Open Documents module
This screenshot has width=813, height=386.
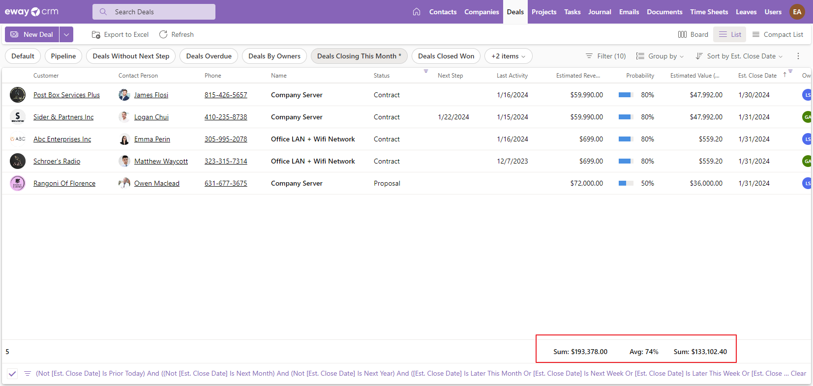(664, 12)
